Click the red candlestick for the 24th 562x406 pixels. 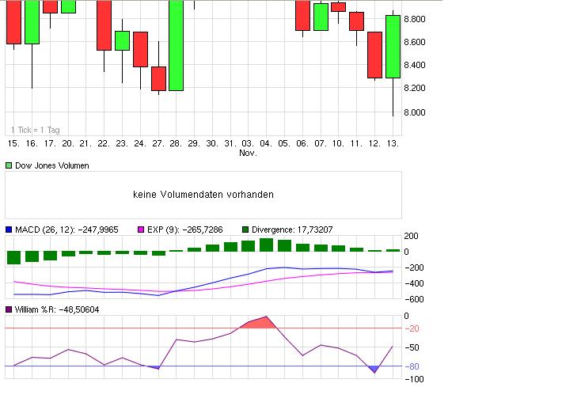coord(141,49)
